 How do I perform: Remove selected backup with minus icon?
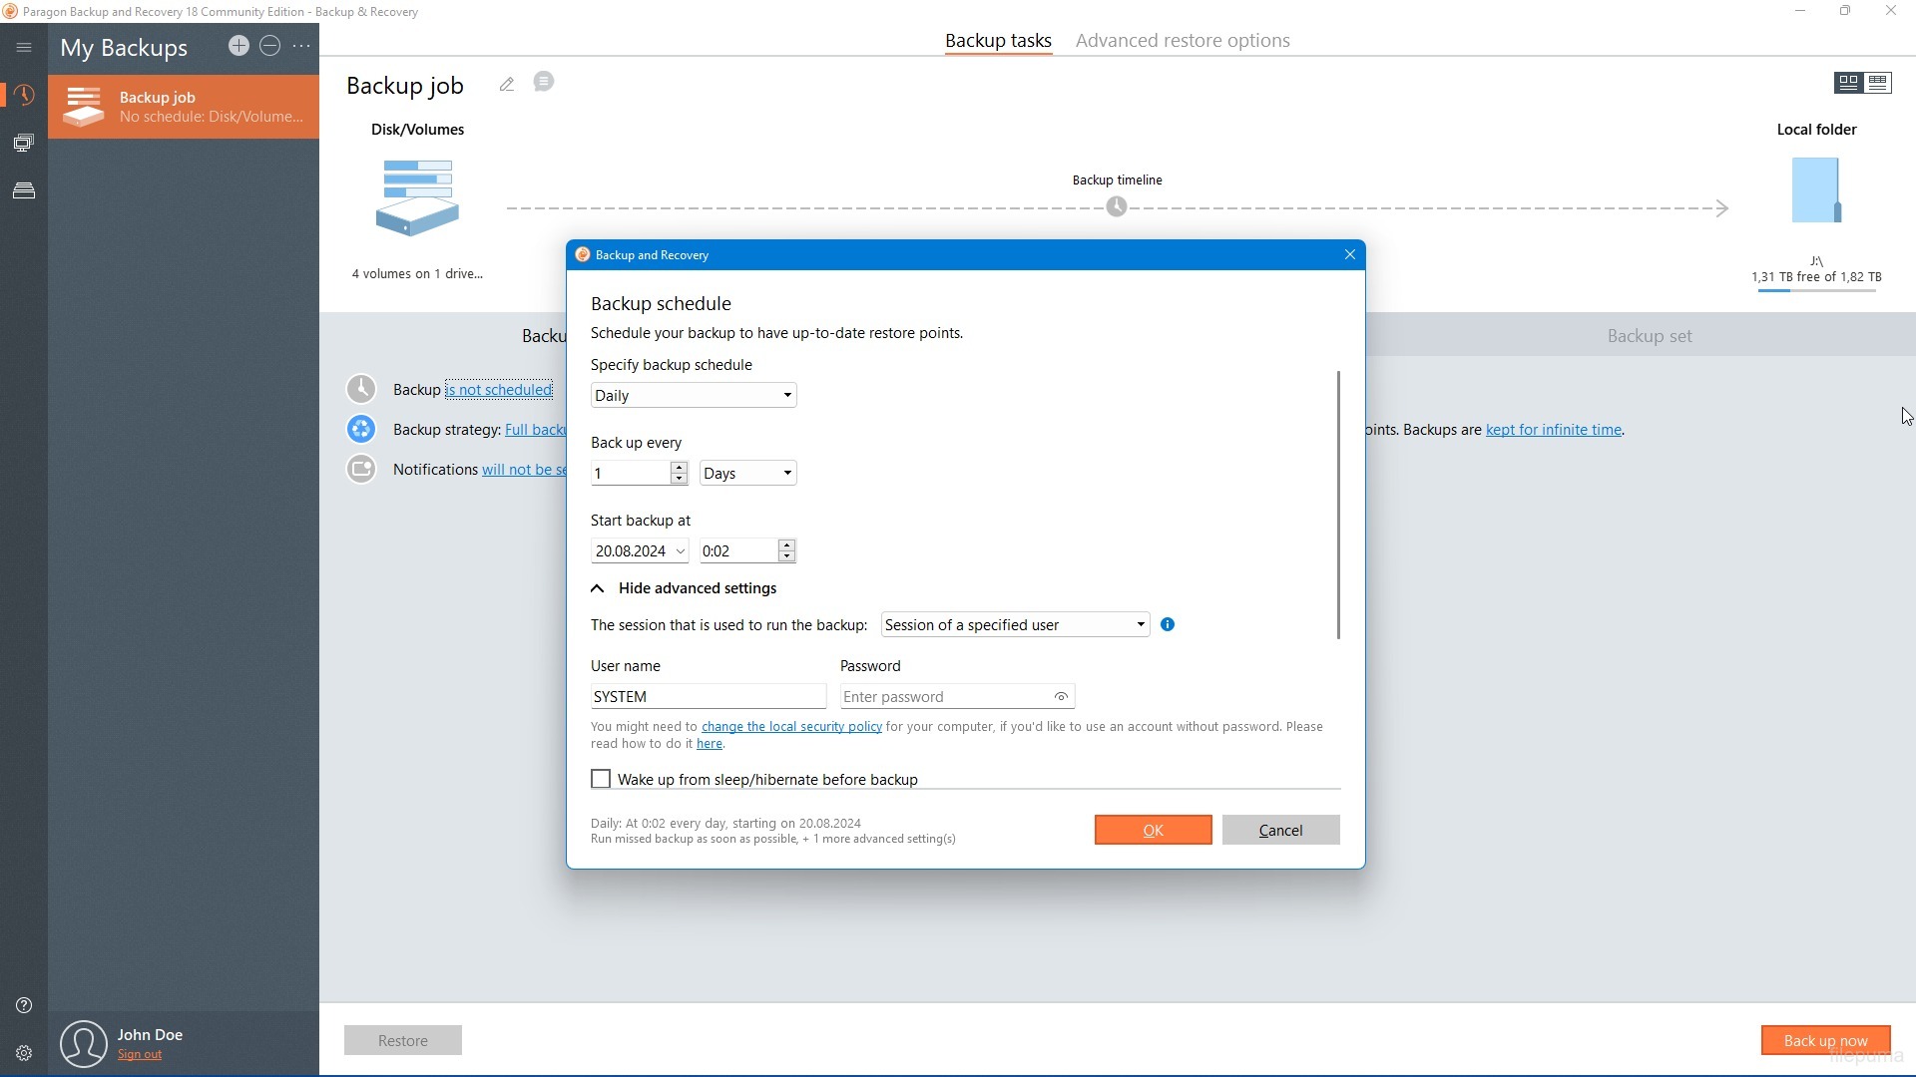click(x=269, y=46)
